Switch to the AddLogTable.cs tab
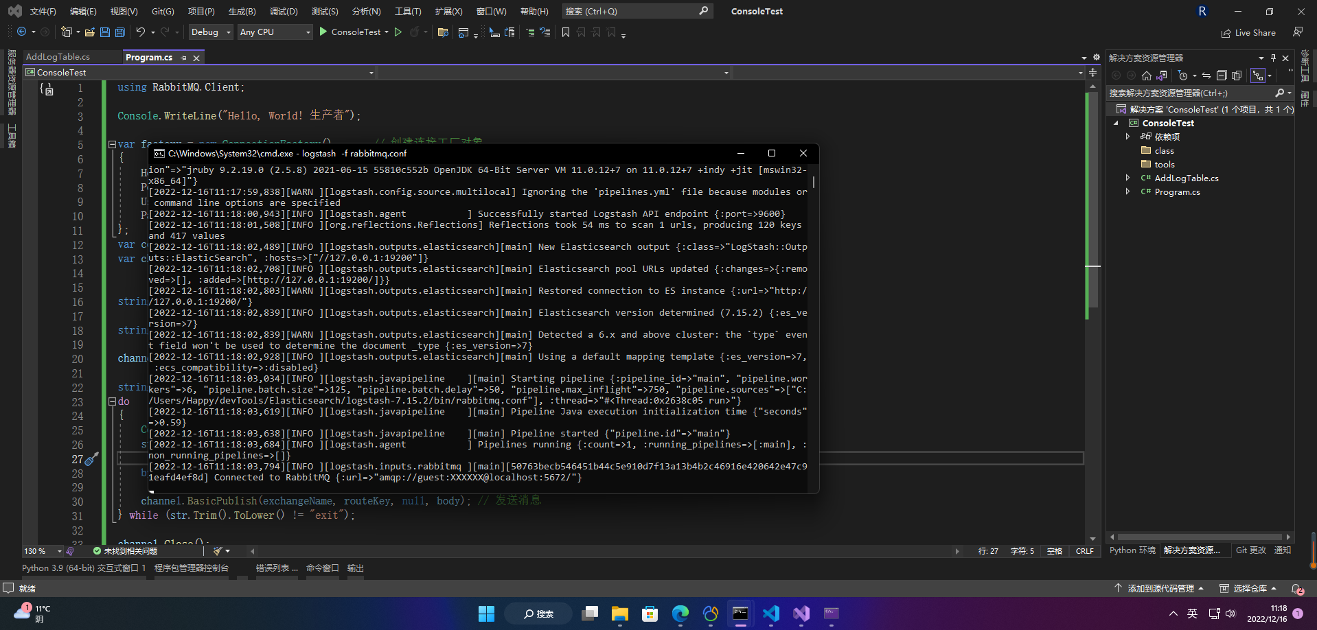 (58, 57)
